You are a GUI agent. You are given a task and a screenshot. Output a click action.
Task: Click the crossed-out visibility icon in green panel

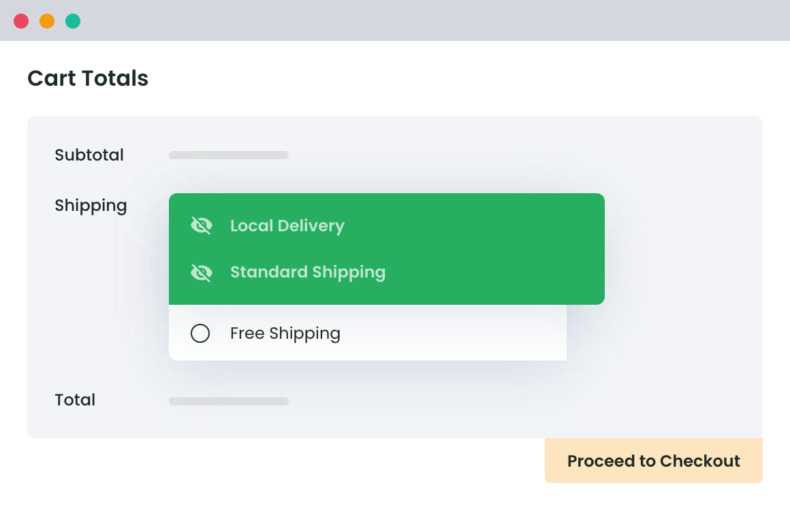click(x=202, y=224)
